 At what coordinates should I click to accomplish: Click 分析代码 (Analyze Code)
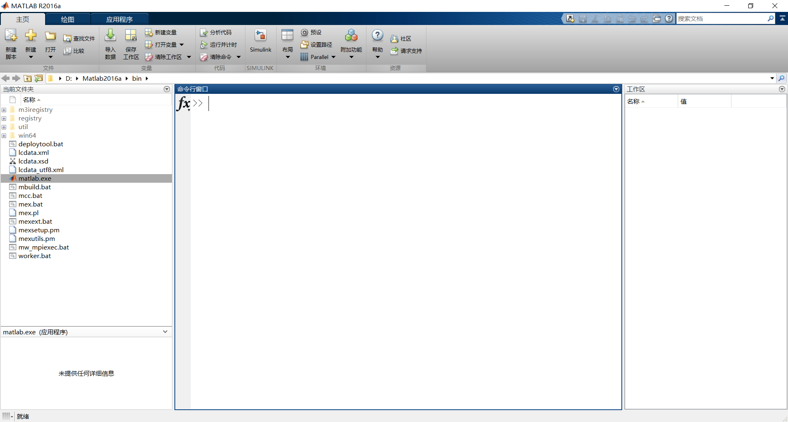(216, 32)
